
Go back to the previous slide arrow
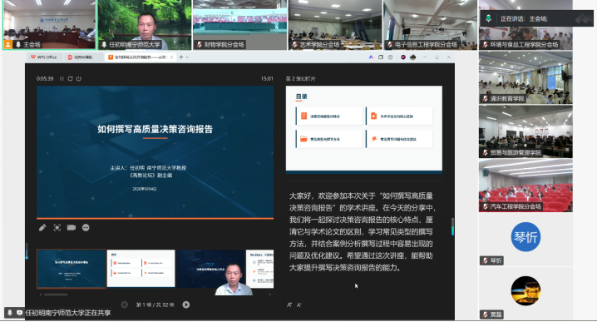click(x=124, y=305)
